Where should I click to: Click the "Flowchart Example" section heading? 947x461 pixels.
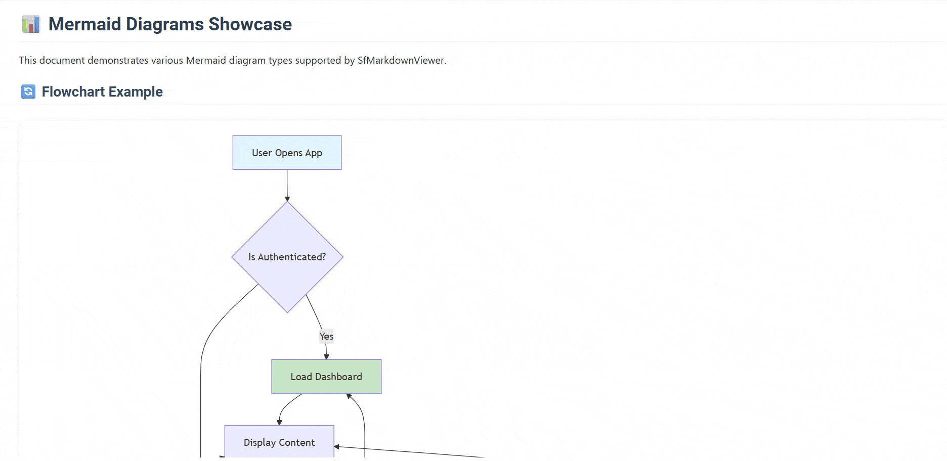[x=102, y=91]
